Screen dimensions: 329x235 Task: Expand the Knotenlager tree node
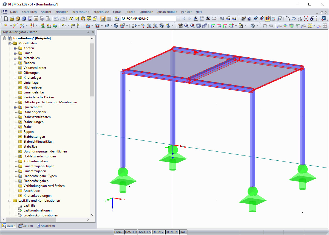(15, 78)
